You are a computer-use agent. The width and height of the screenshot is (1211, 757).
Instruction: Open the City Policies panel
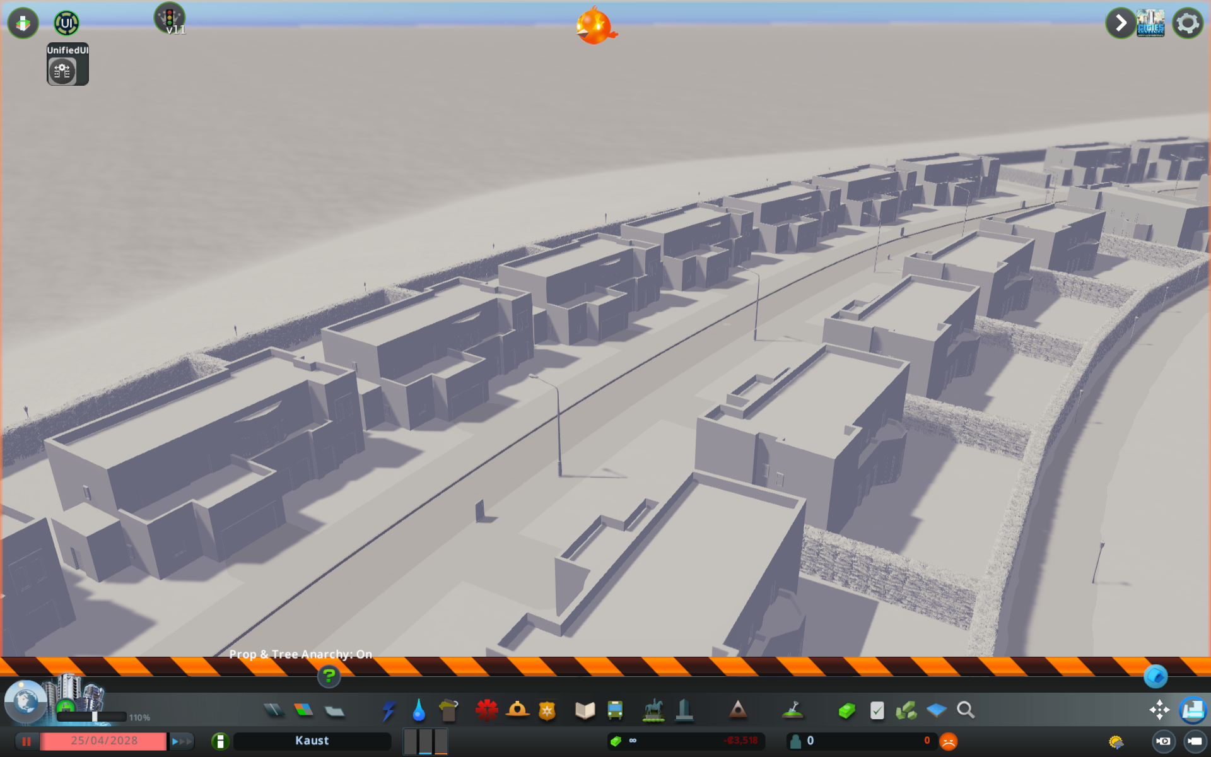point(877,711)
